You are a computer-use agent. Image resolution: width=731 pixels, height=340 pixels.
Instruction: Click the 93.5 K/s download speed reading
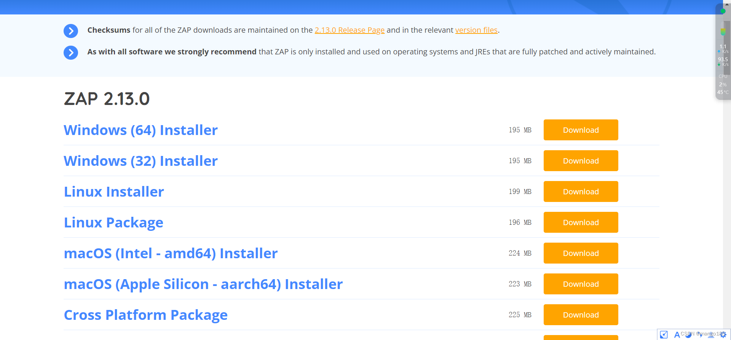tap(723, 62)
